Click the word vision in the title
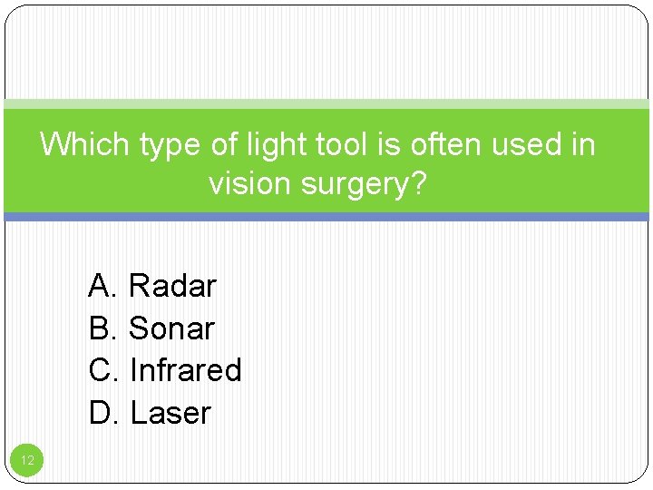 tap(249, 183)
